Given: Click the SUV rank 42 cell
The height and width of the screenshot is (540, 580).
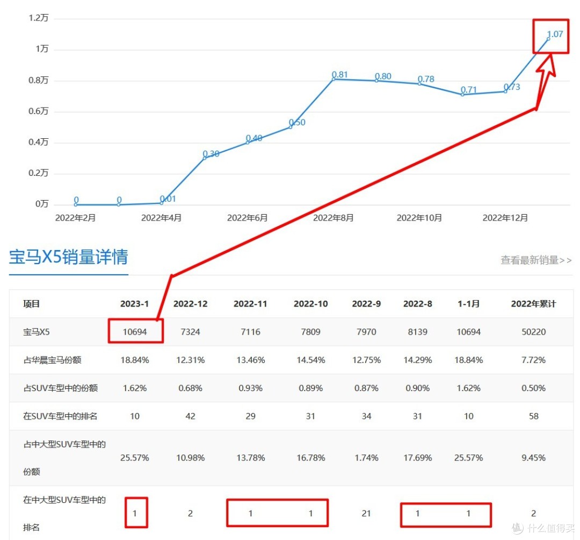Looking at the screenshot, I should point(191,416).
